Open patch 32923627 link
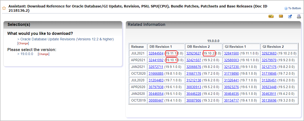 tap(194, 53)
